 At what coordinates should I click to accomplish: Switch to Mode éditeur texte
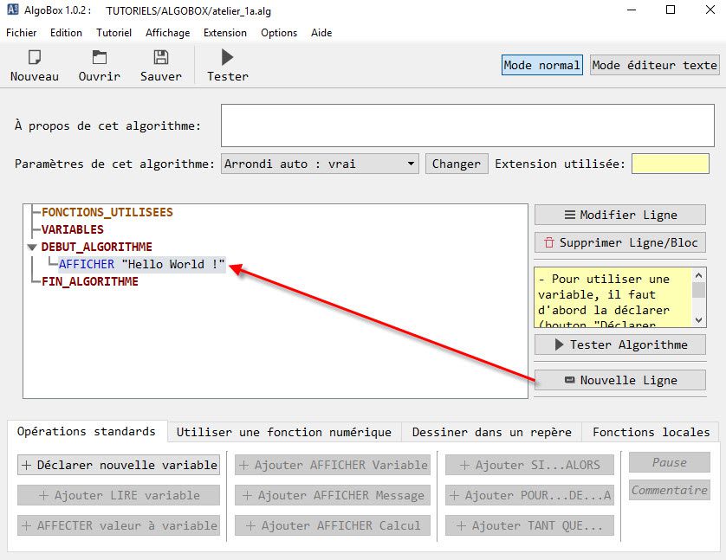(x=654, y=65)
